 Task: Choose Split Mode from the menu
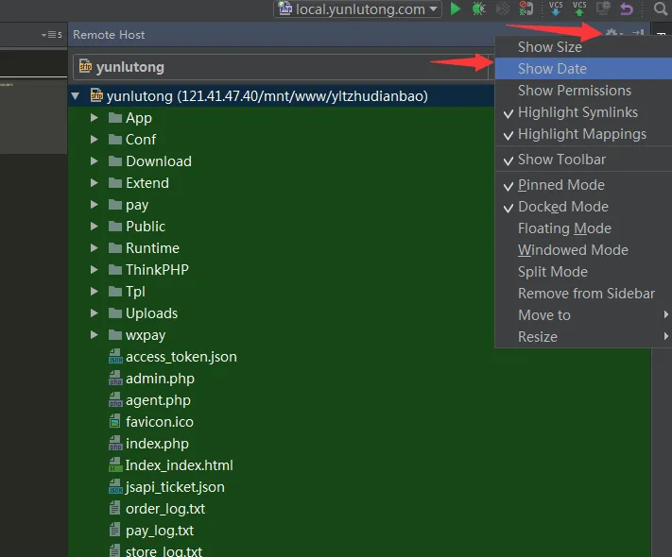click(x=583, y=272)
